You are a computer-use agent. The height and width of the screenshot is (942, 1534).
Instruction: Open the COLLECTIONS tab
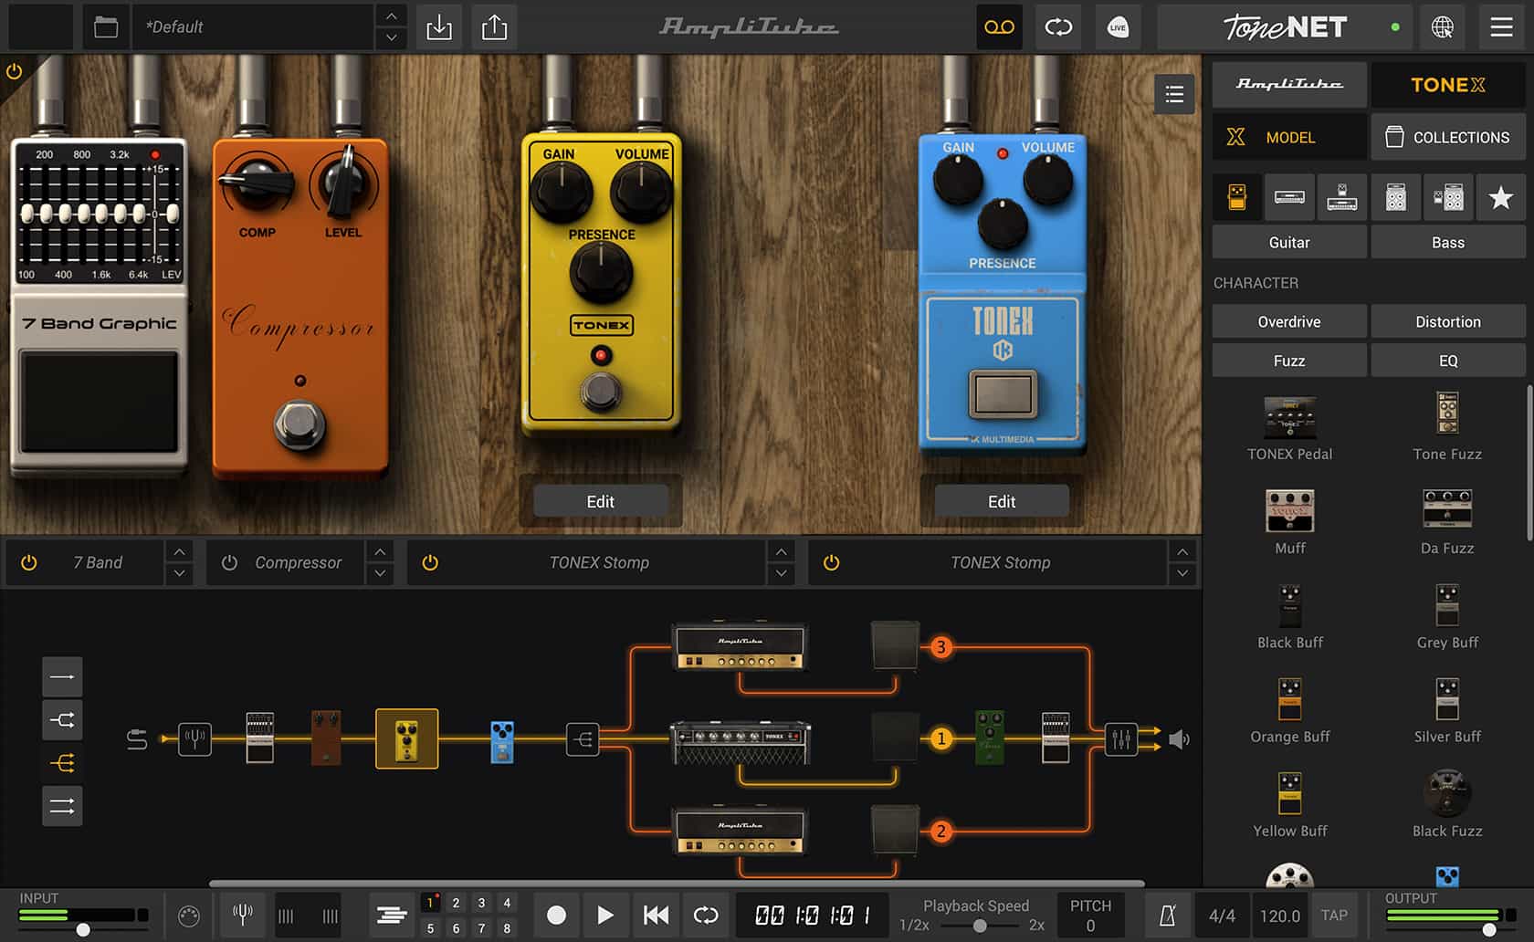(x=1447, y=137)
